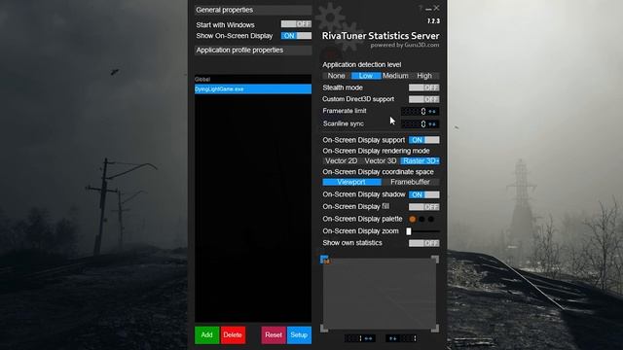This screenshot has height=350, width=623.
Task: Click bottom-right OSD position corner marker
Action: pos(435,329)
